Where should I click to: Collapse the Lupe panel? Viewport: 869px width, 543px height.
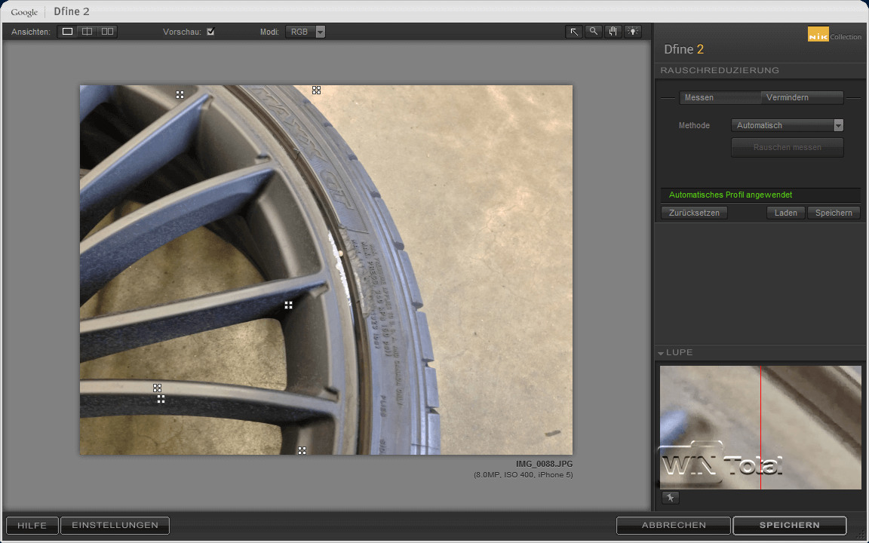662,353
